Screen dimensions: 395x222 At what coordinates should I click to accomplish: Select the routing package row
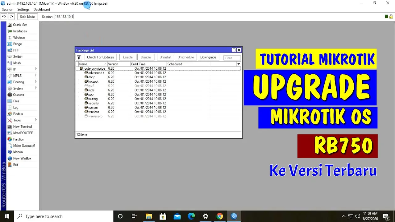158,99
